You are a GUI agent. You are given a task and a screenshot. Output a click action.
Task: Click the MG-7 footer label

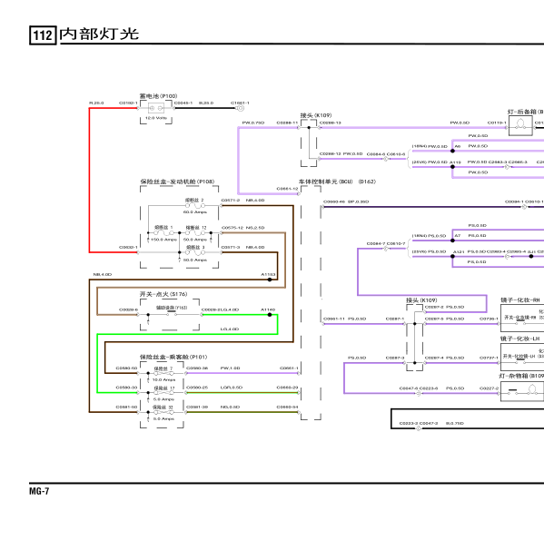click(39, 491)
